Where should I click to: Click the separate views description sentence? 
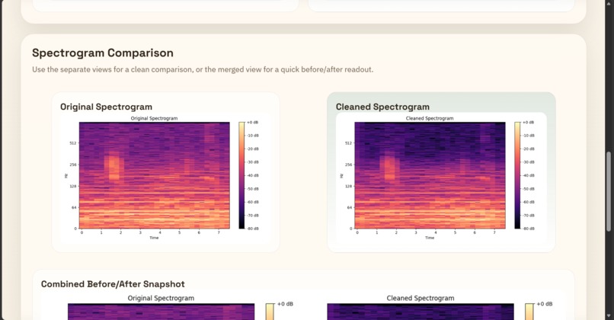(203, 69)
